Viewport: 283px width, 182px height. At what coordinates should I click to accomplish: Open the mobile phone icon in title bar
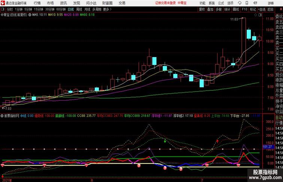coord(247,3)
